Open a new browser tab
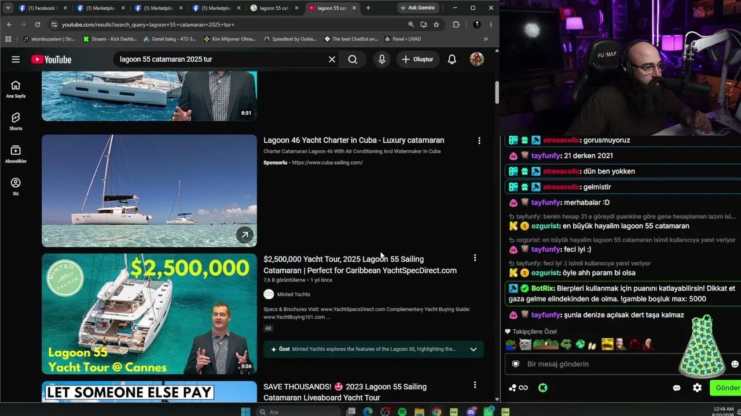 [368, 8]
